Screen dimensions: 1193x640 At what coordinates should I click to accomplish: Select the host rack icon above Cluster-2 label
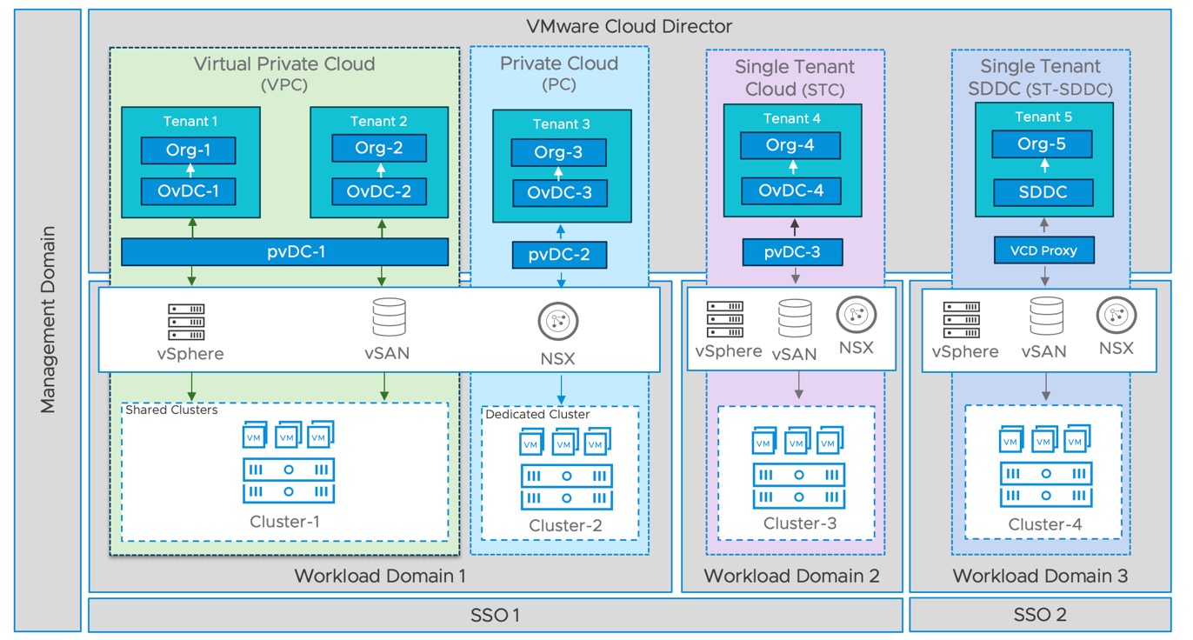(x=566, y=487)
